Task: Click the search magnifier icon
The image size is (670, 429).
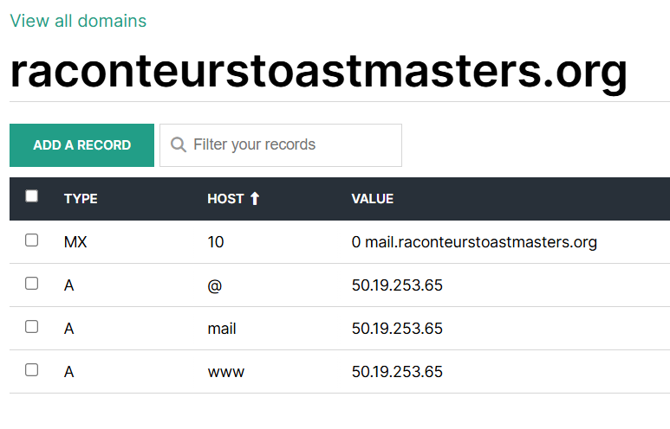Action: coord(179,144)
